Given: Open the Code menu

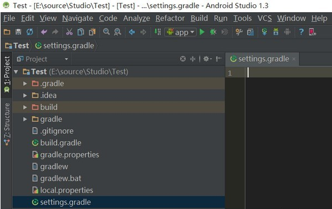Looking at the screenshot, I should (108, 18).
